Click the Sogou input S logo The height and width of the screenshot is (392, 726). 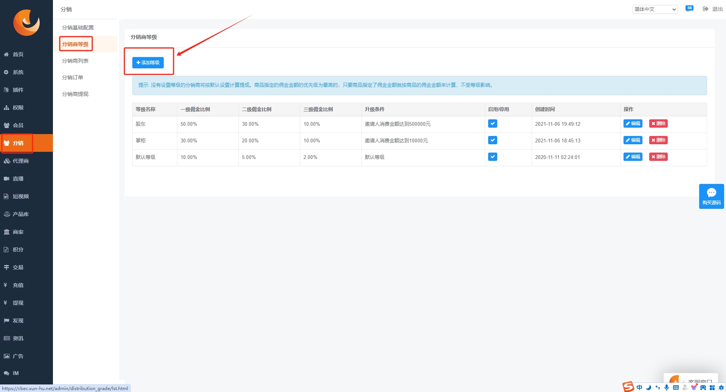point(628,387)
